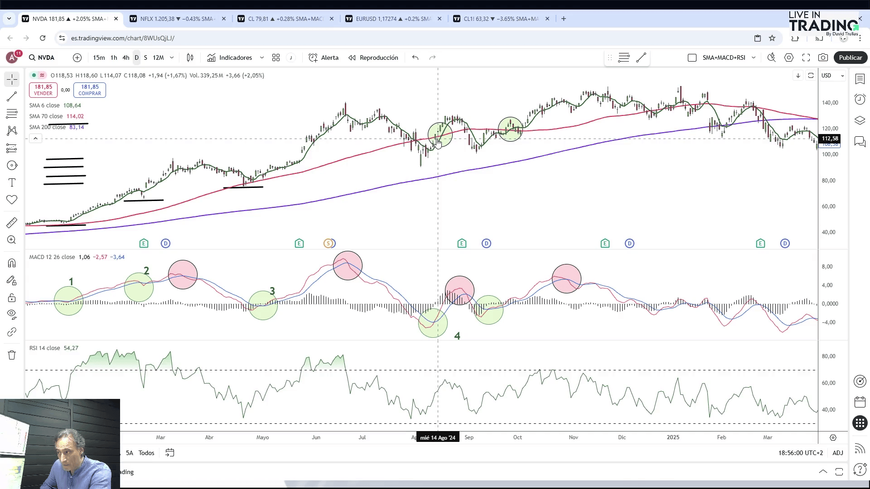Open the patterns drawing tools

tap(12, 131)
